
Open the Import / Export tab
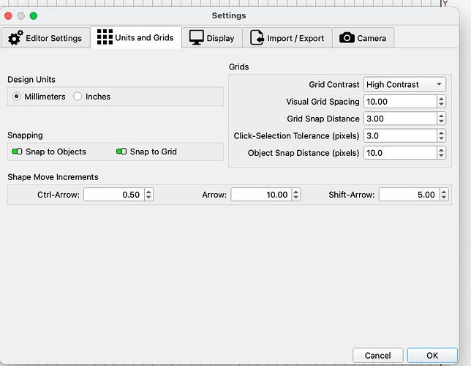(x=287, y=38)
